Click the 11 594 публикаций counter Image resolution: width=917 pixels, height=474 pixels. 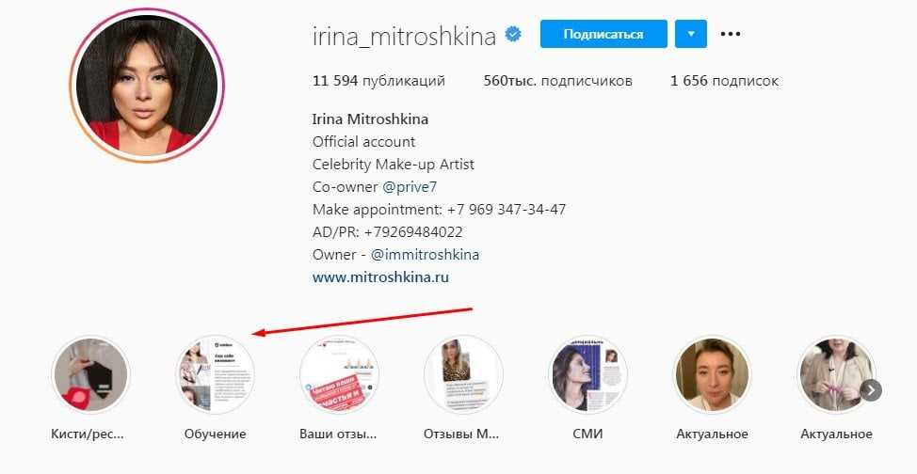(378, 81)
